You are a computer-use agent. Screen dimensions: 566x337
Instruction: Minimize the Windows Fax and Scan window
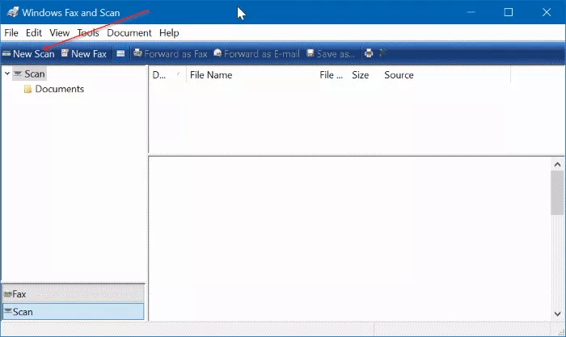coord(471,12)
